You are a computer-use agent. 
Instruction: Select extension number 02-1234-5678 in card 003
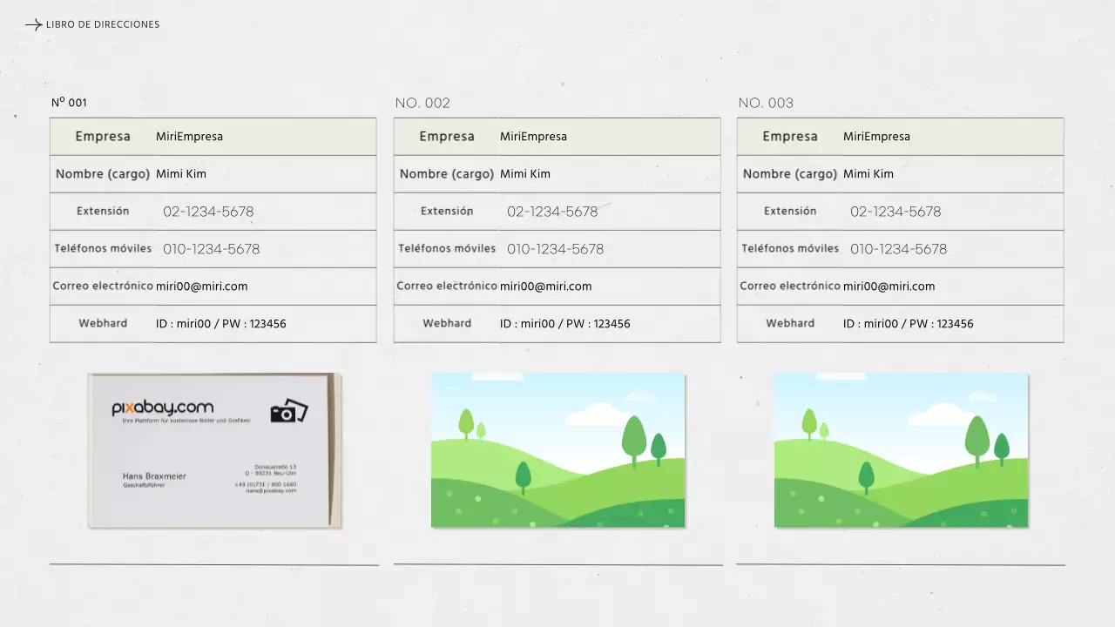coord(895,212)
